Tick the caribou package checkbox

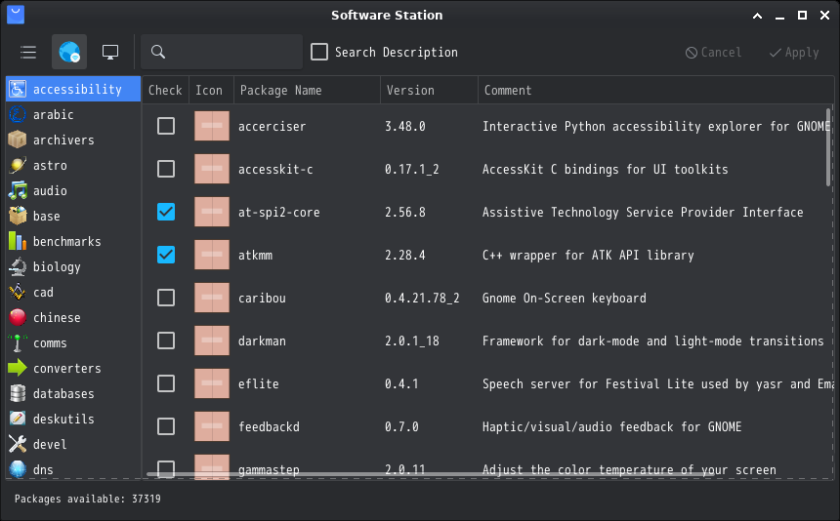coord(166,298)
